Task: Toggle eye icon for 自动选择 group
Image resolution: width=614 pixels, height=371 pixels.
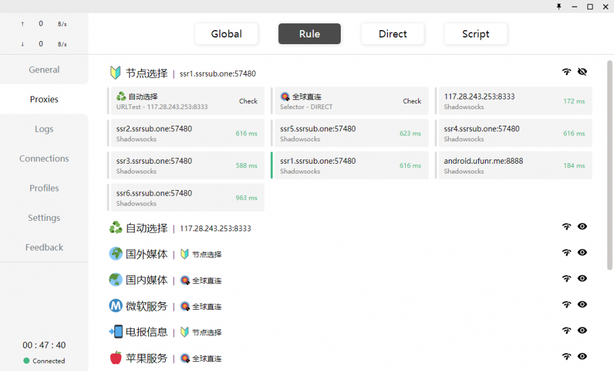Action: 582,227
